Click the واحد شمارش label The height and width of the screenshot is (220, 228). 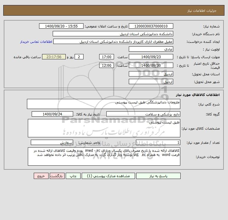coord(89,143)
